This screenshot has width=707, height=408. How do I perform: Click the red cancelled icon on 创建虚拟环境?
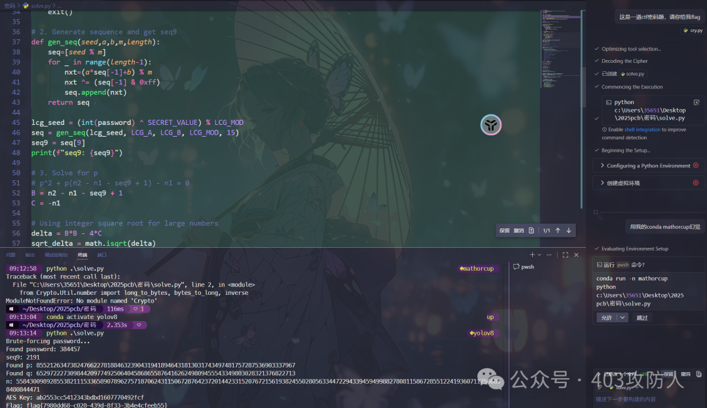tap(696, 183)
